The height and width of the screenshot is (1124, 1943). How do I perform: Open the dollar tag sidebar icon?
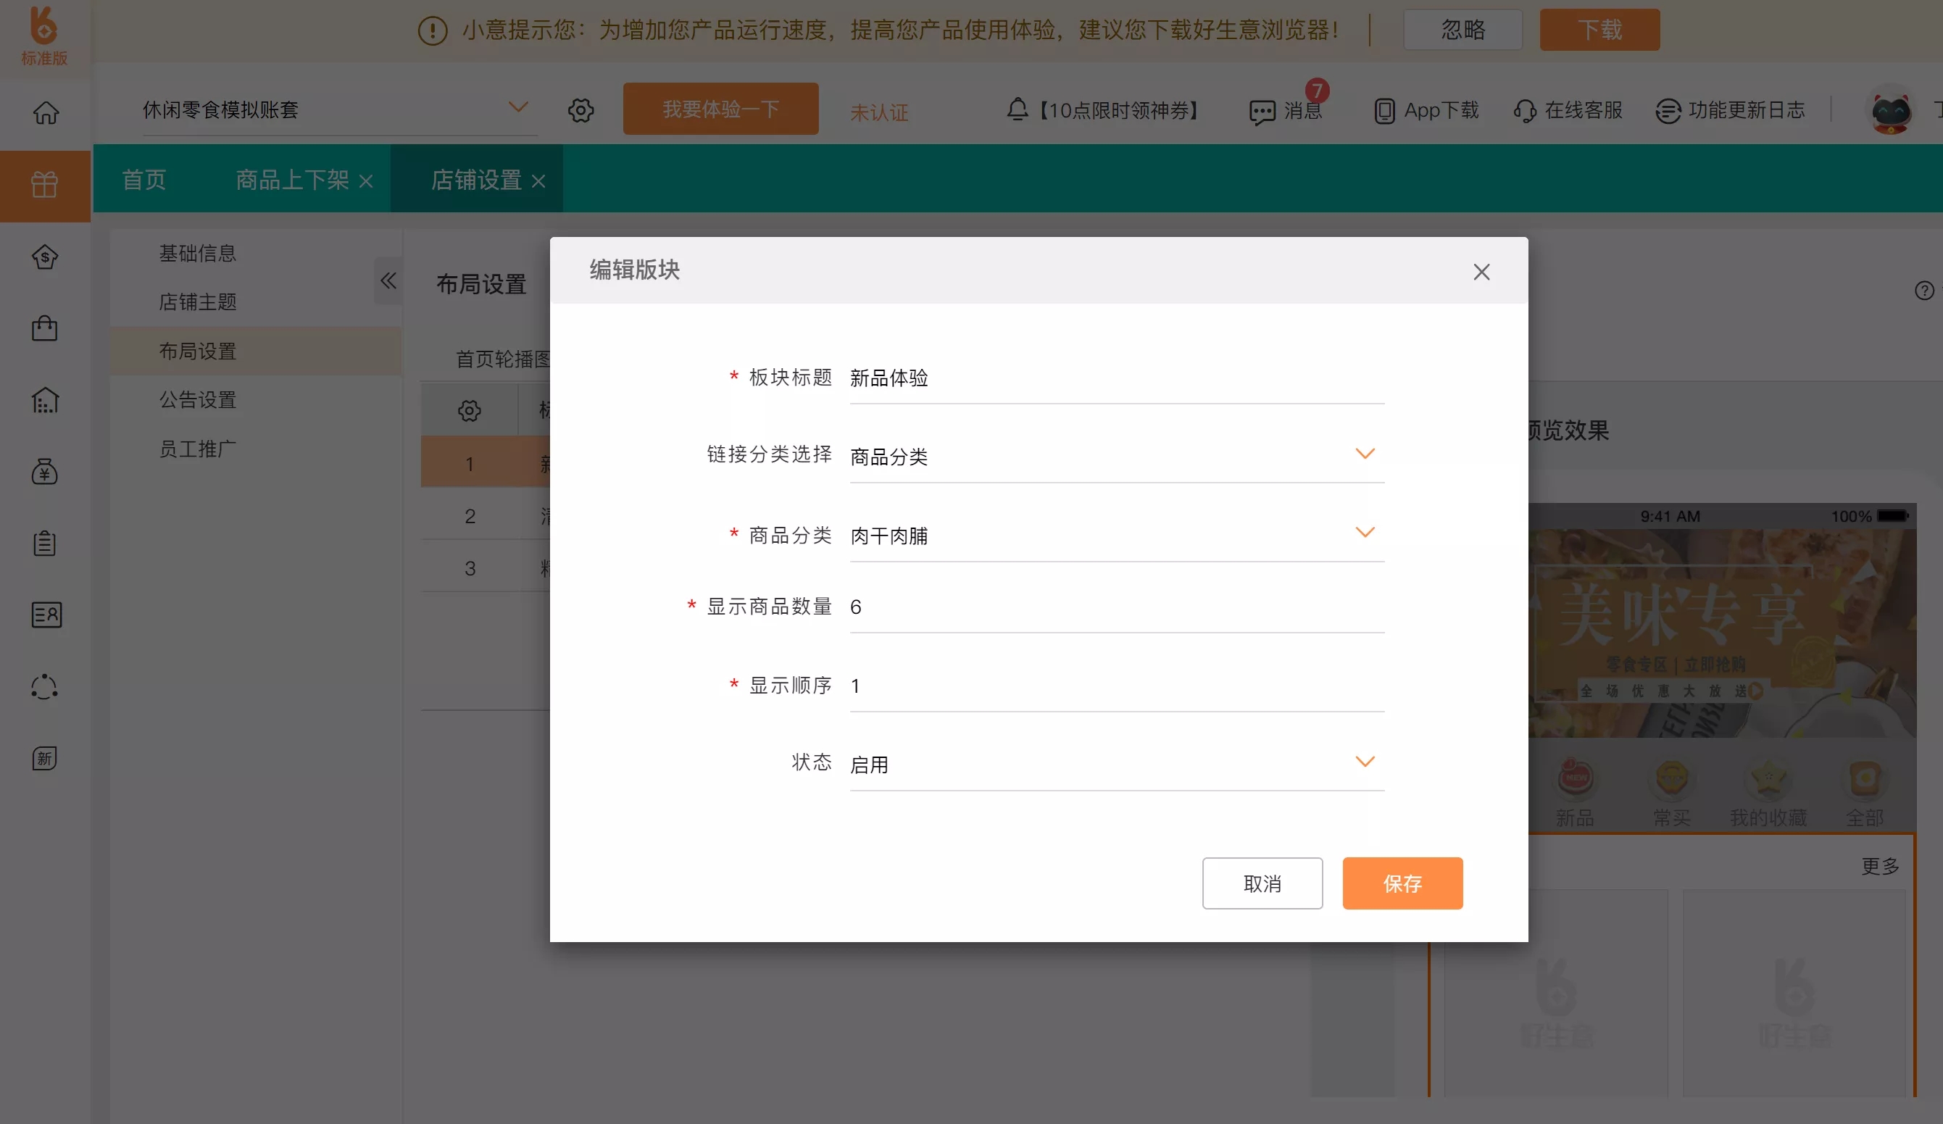(x=45, y=257)
